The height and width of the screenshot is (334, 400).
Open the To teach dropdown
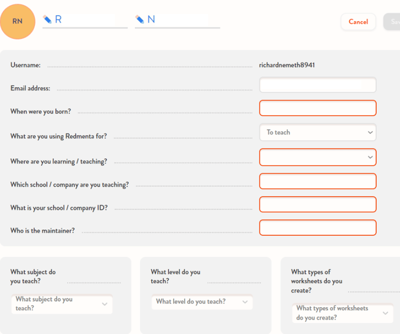point(317,132)
